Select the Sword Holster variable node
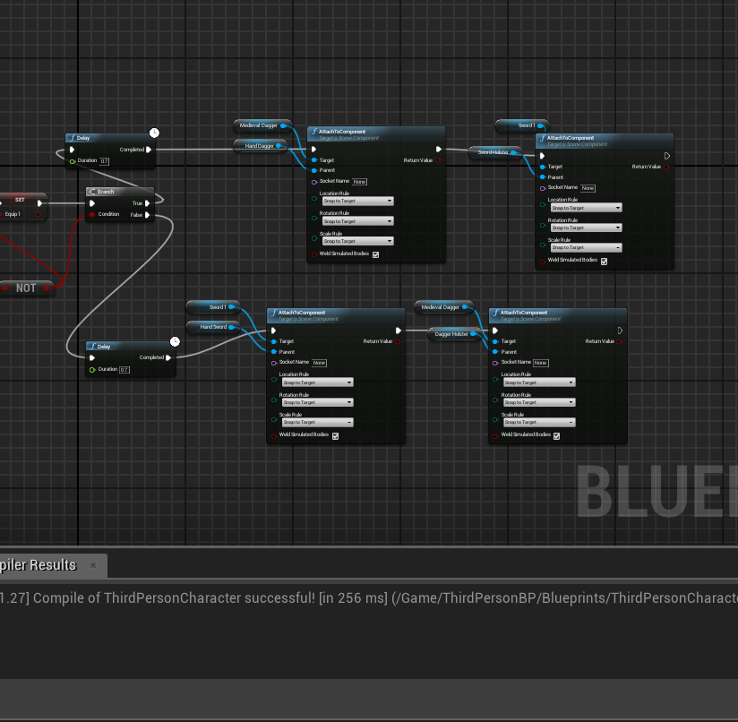The image size is (738, 722). (493, 152)
